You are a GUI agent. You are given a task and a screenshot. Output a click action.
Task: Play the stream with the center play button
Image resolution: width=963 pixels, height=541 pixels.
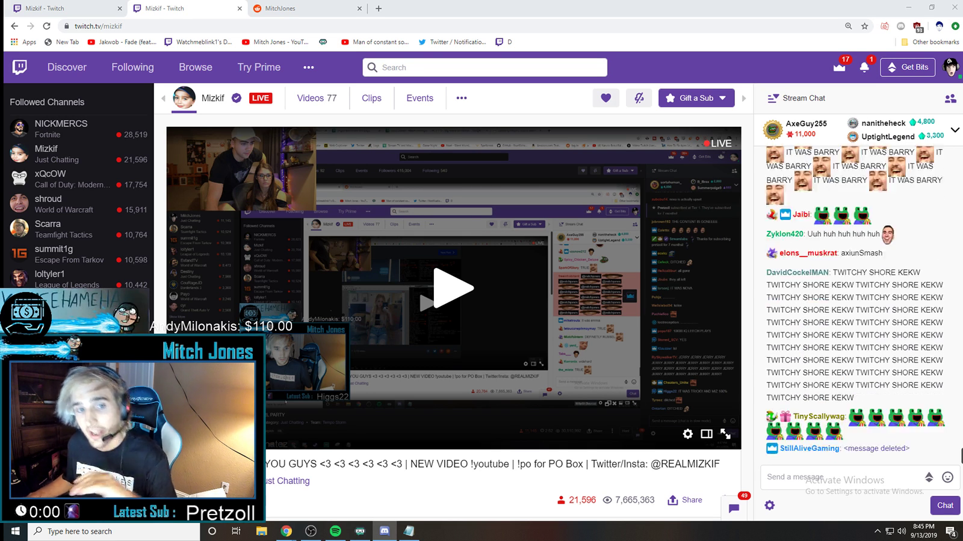click(454, 288)
